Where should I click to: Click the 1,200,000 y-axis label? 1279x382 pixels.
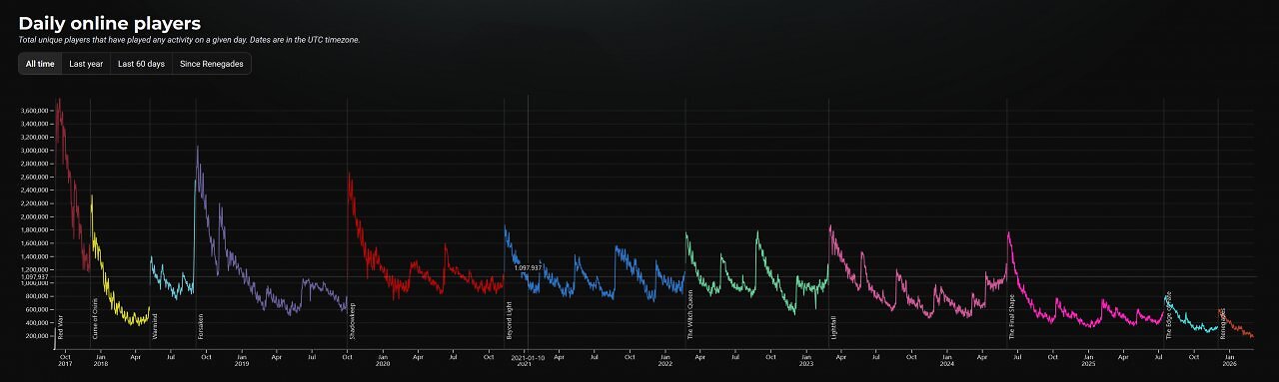(x=34, y=269)
